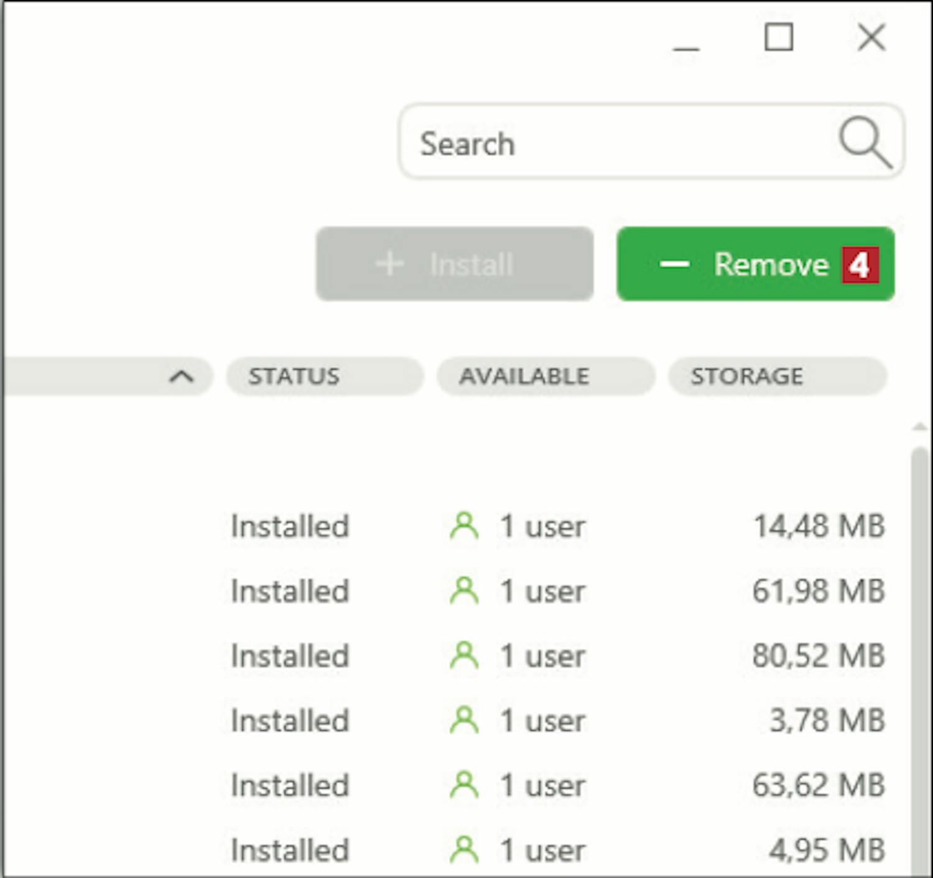933x878 pixels.
Task: Click the magnifying glass search icon
Action: click(x=865, y=142)
